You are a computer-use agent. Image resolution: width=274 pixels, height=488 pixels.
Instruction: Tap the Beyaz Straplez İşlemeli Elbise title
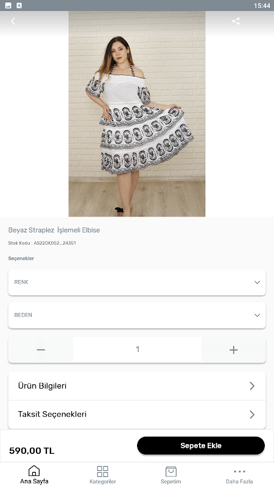click(x=54, y=231)
